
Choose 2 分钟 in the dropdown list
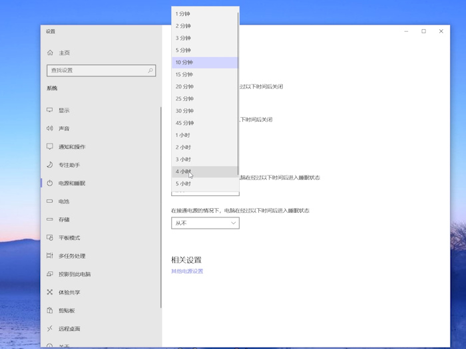(x=205, y=26)
